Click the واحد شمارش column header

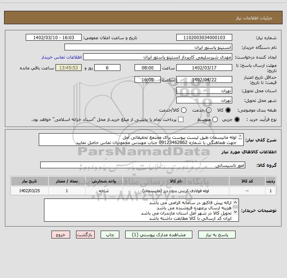(104, 181)
